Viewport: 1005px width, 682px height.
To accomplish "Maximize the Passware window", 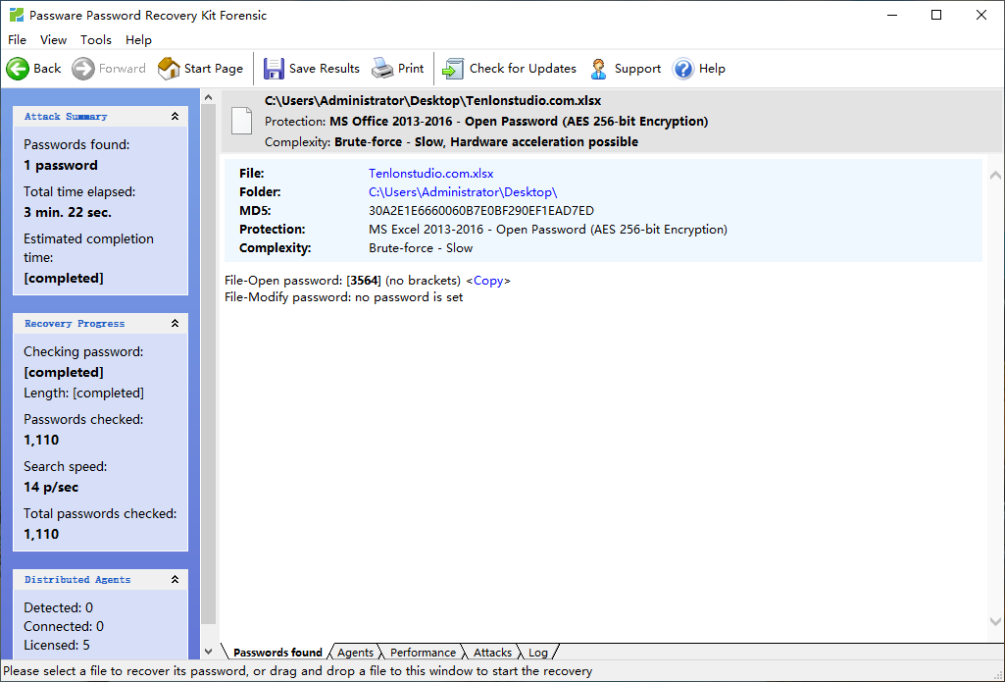I will [x=936, y=15].
